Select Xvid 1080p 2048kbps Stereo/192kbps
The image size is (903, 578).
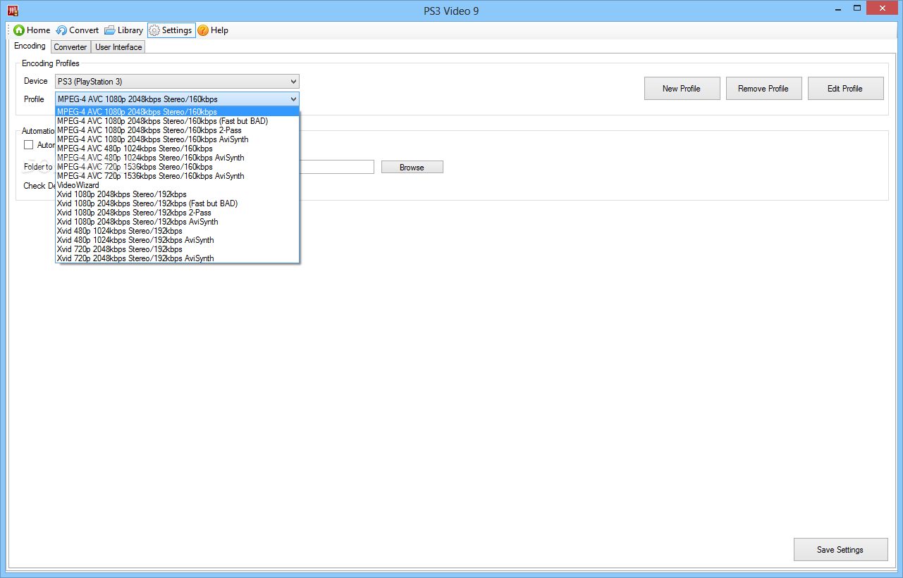tap(177, 194)
